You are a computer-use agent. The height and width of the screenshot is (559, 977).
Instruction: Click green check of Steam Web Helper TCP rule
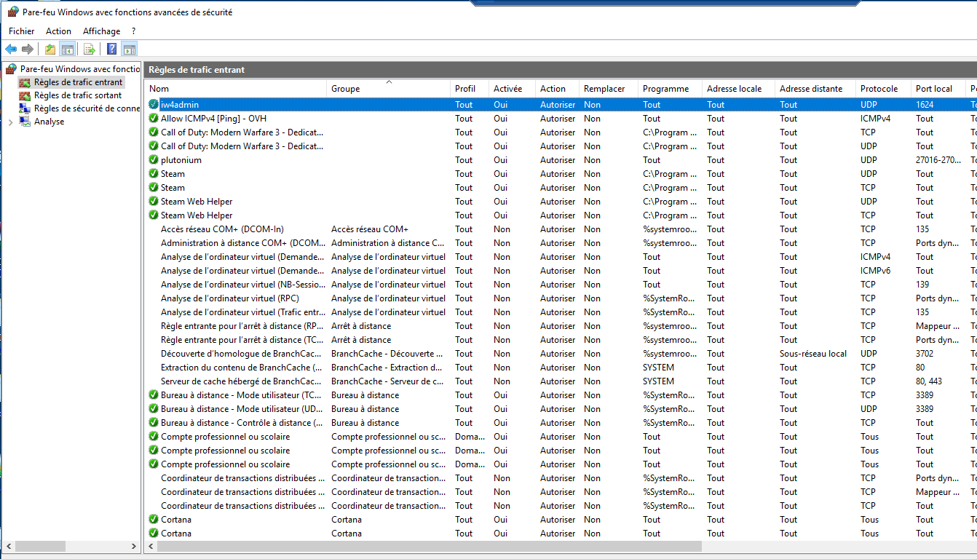(154, 215)
